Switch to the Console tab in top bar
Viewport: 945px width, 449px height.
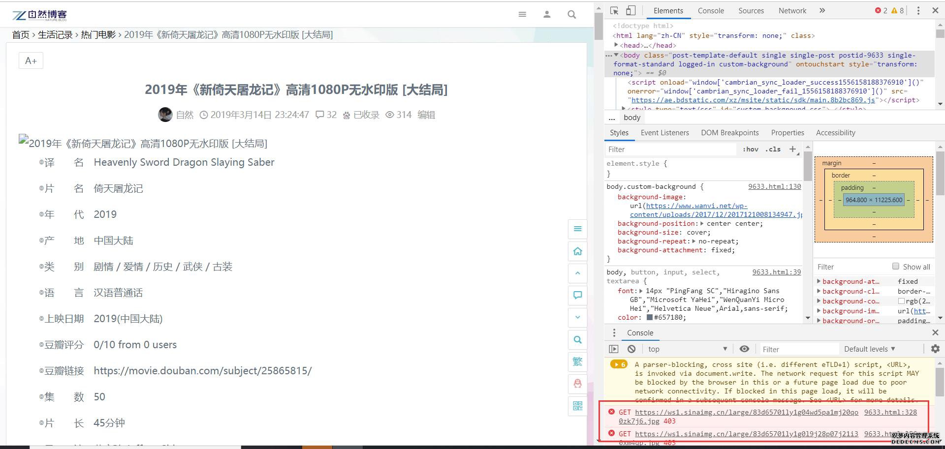pos(711,10)
